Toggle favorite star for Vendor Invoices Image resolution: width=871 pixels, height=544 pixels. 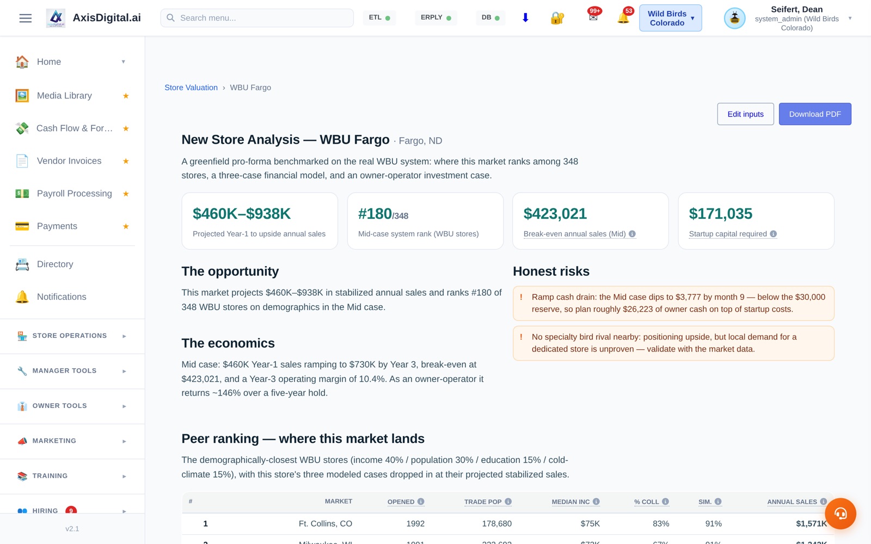click(x=126, y=161)
